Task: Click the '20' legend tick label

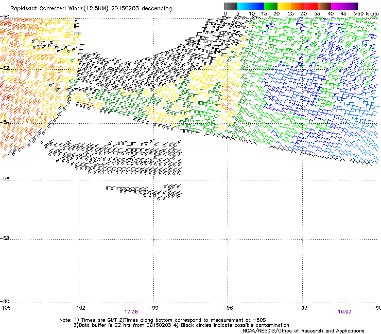Action: [276, 14]
